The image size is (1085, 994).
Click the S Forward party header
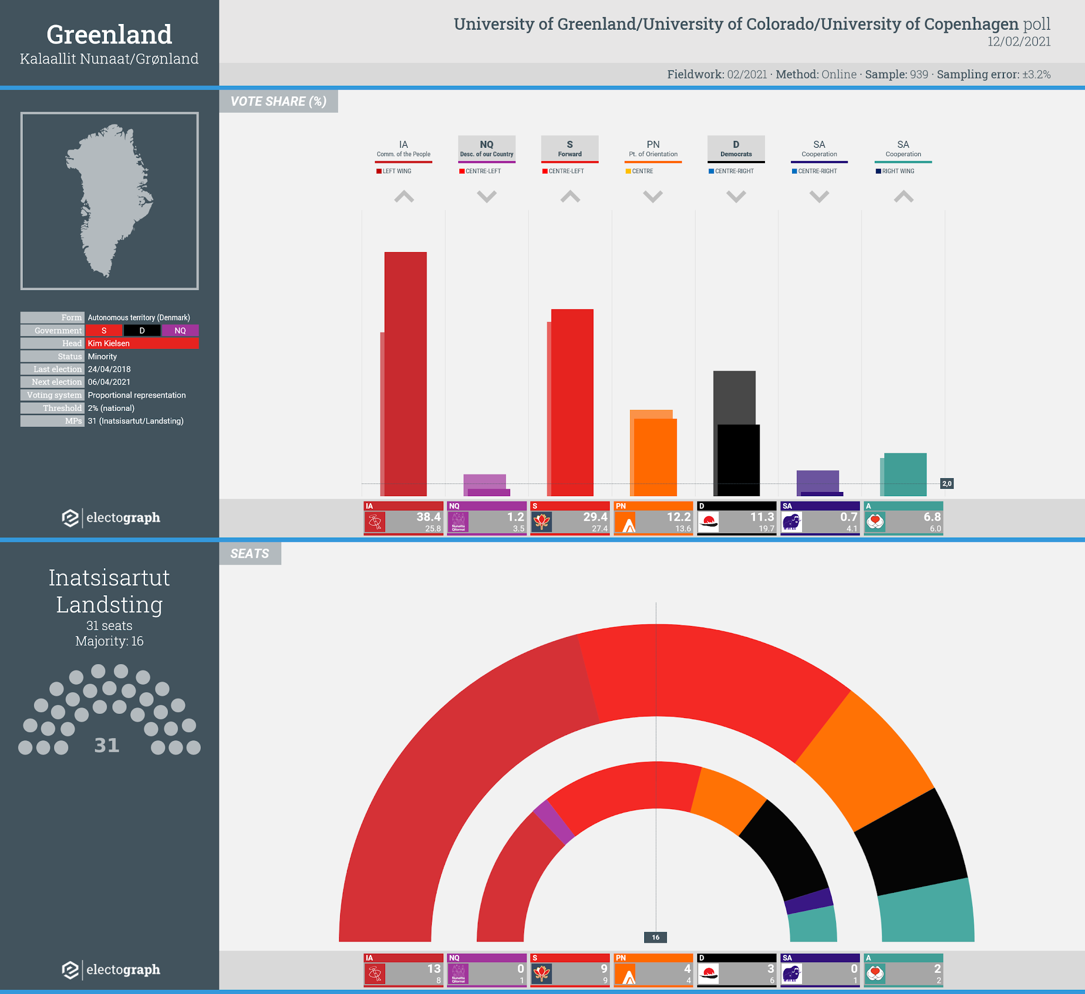570,148
